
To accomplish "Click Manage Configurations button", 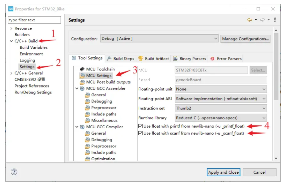I will (245, 39).
